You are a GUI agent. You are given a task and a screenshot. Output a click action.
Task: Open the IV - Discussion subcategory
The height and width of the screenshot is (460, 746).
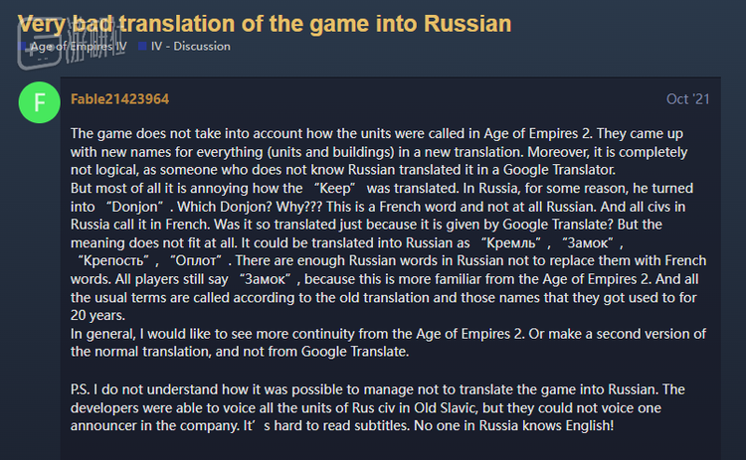190,46
